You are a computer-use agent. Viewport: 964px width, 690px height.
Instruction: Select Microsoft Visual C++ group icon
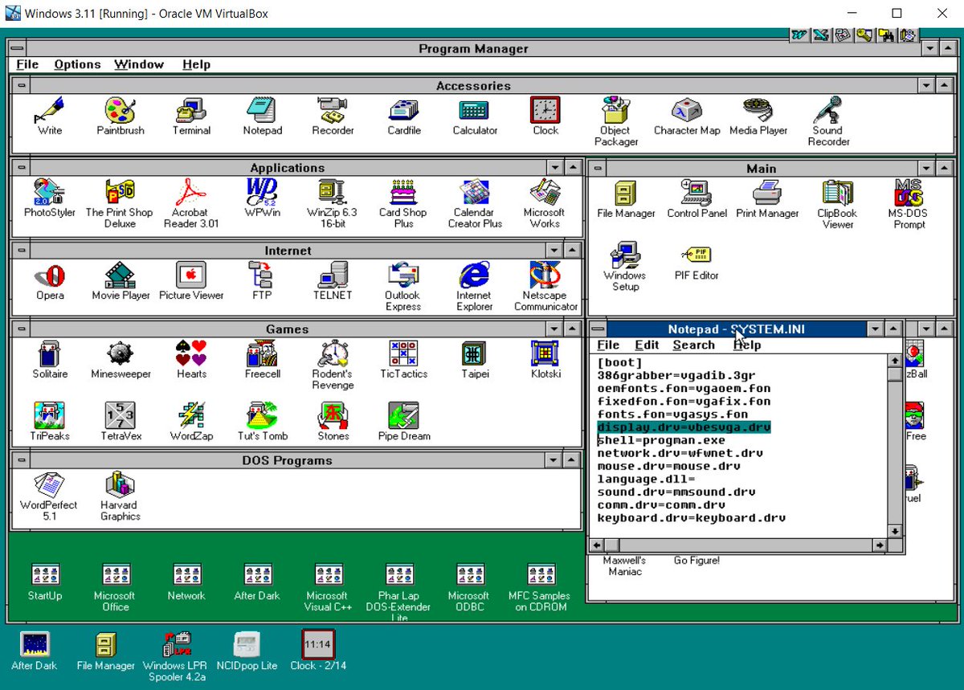tap(328, 586)
